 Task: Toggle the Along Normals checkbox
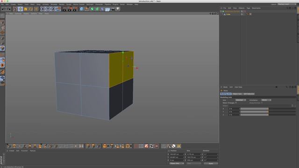(262, 103)
